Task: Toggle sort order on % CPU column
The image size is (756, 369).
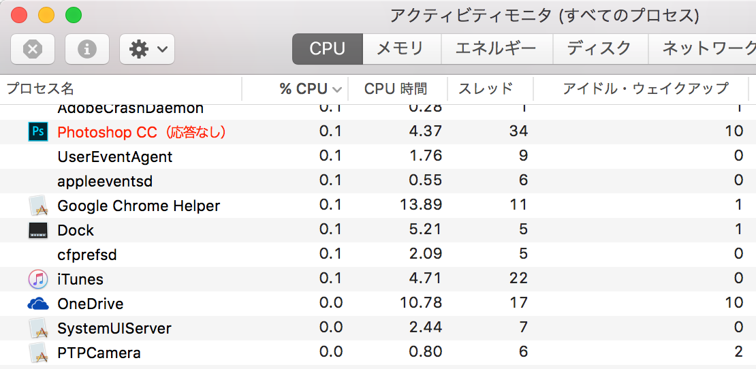Action: 295,89
